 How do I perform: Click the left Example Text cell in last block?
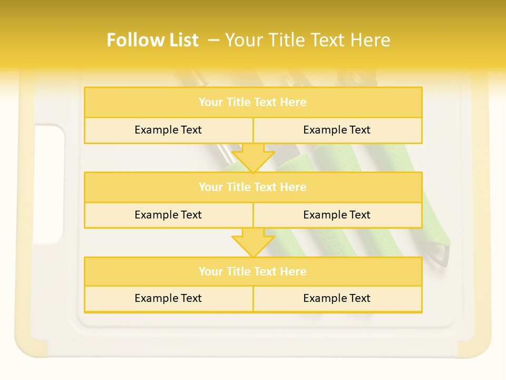(x=169, y=299)
